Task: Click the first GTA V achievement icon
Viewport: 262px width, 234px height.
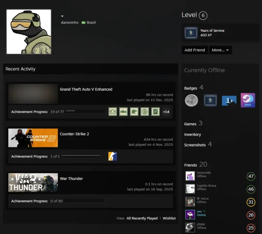Action: tap(112, 112)
